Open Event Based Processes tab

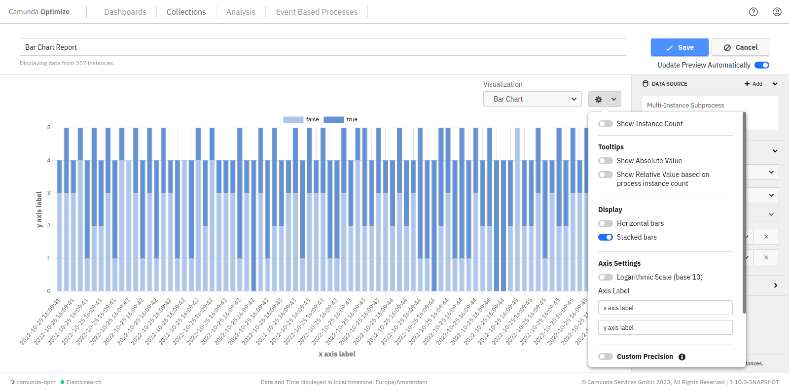click(317, 12)
